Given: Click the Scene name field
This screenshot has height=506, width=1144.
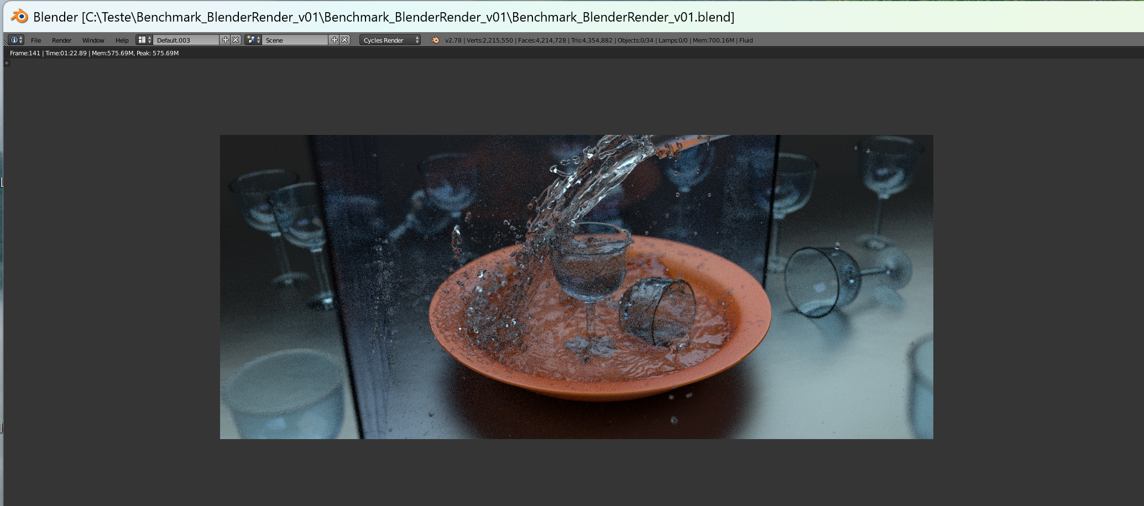Looking at the screenshot, I should click(x=295, y=40).
